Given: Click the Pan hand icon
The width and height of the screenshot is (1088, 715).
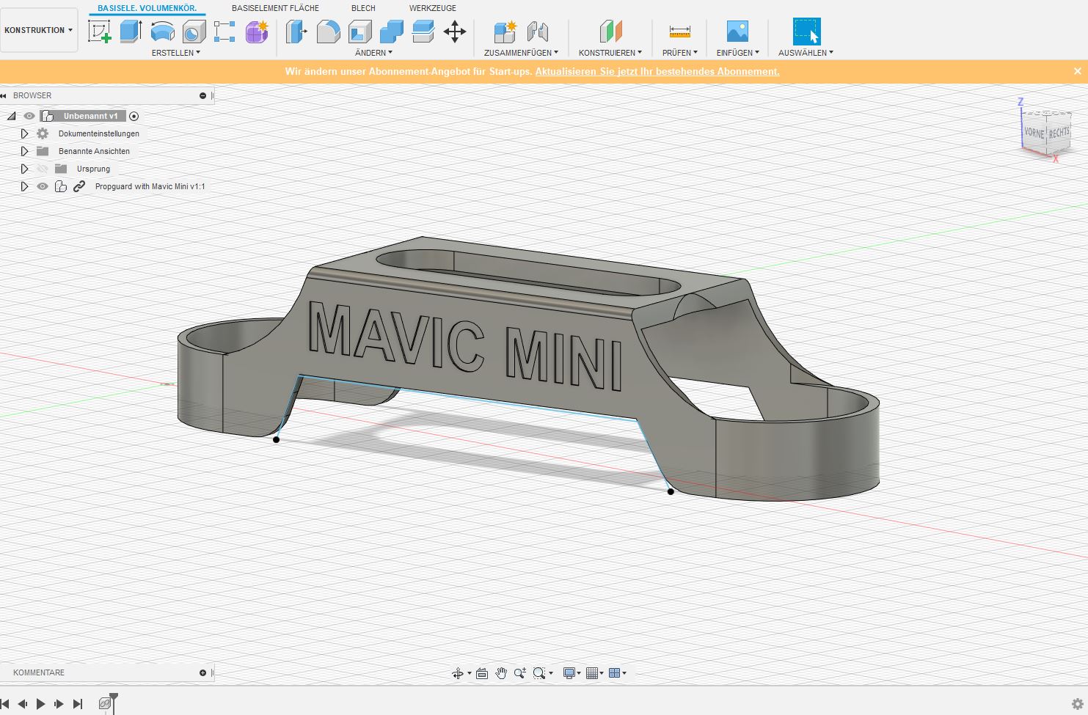Looking at the screenshot, I should click(x=501, y=673).
